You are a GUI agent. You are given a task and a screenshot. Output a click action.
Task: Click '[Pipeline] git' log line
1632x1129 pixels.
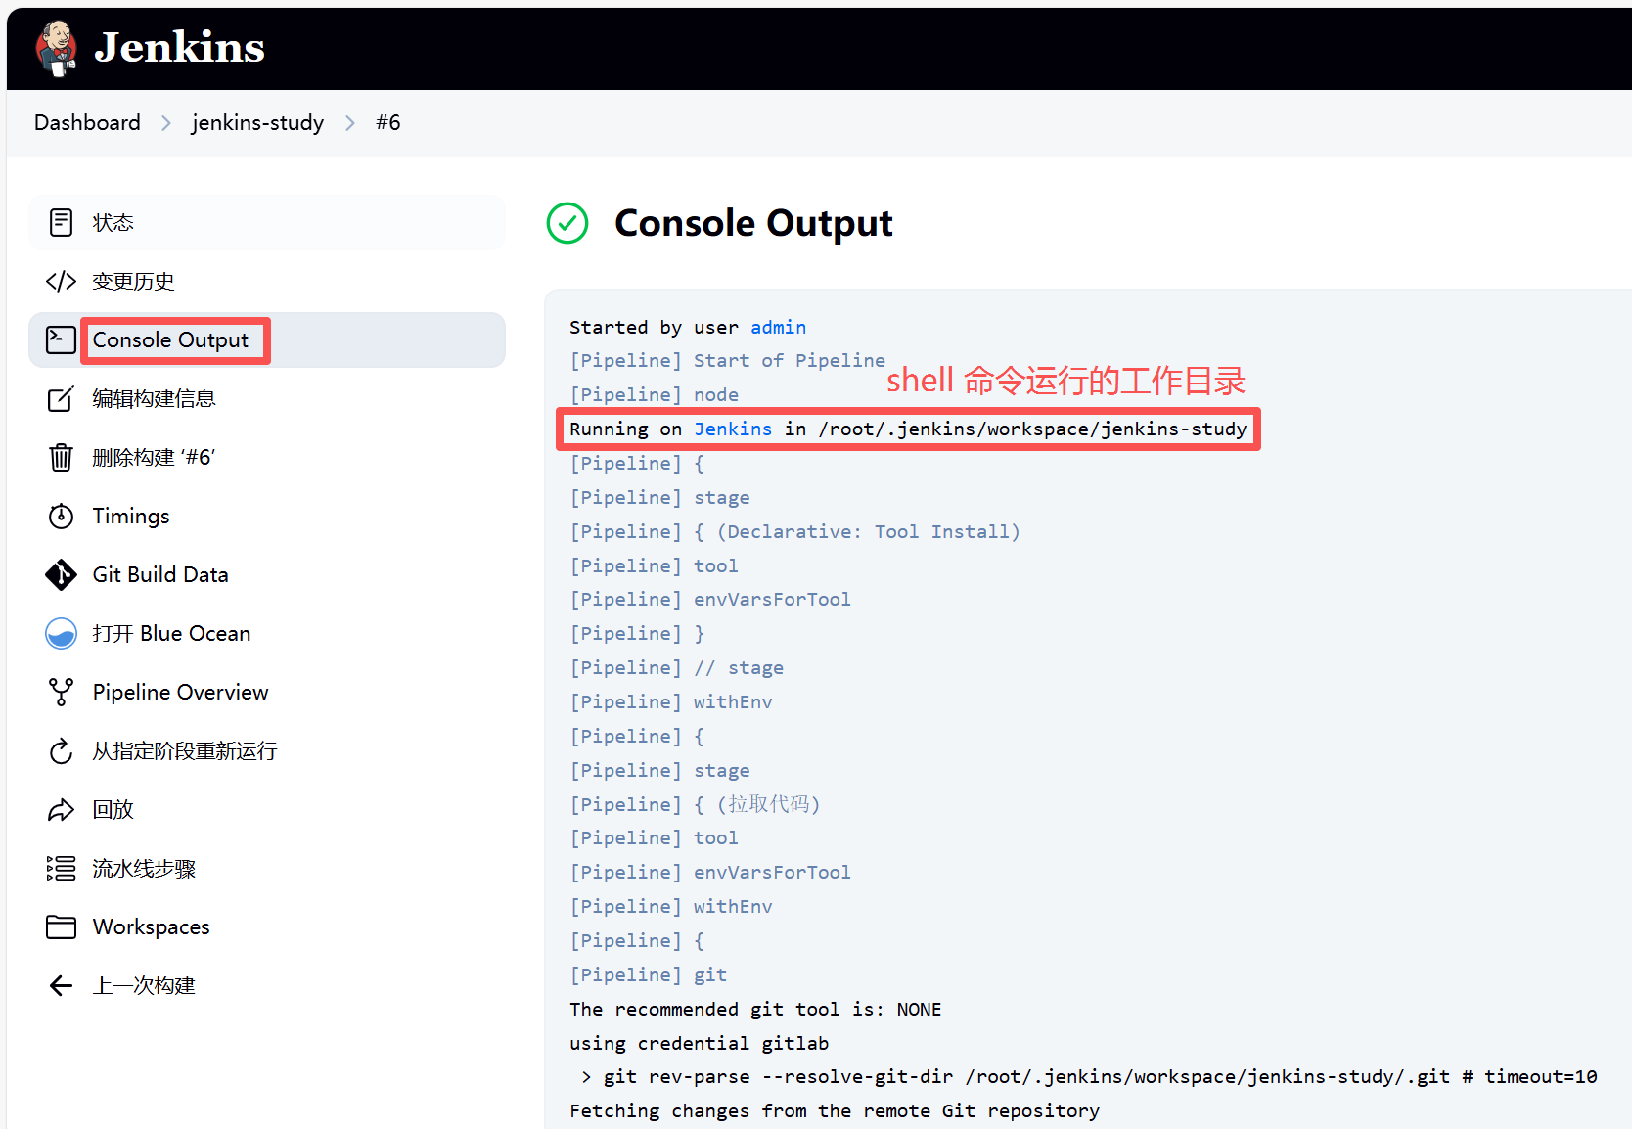pyautogui.click(x=648, y=974)
